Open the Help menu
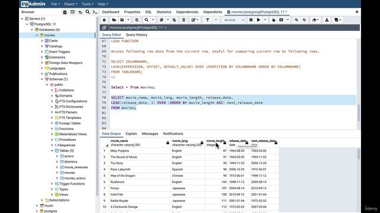 click(x=103, y=4)
